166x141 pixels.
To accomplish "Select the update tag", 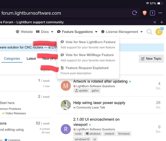I will coord(81,91).
